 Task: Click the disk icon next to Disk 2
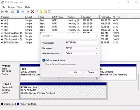coord(3,84)
